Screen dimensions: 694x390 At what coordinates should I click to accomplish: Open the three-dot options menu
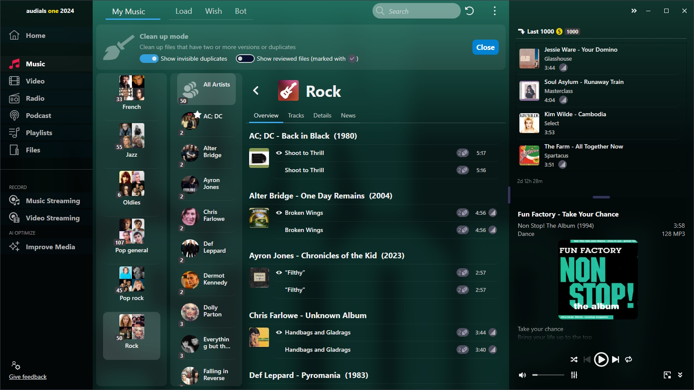point(494,11)
